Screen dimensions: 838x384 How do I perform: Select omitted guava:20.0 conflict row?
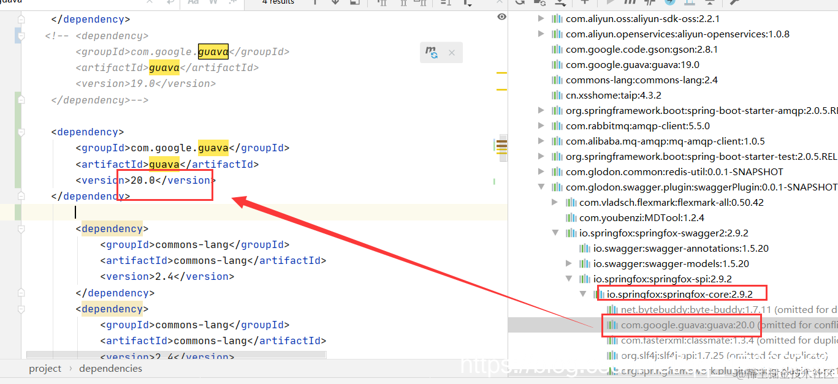coord(673,325)
